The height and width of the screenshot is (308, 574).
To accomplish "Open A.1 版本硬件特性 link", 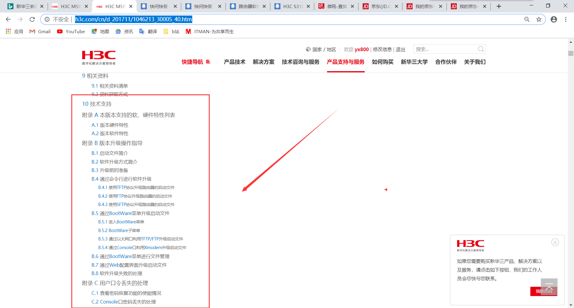I will (110, 125).
